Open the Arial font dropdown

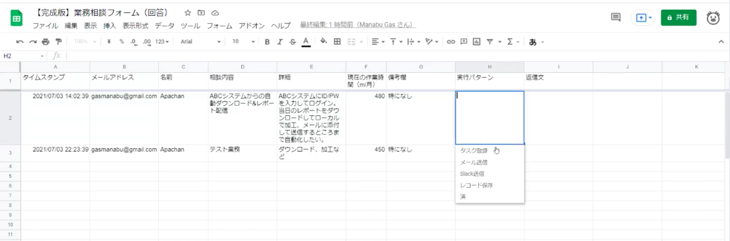[201, 42]
